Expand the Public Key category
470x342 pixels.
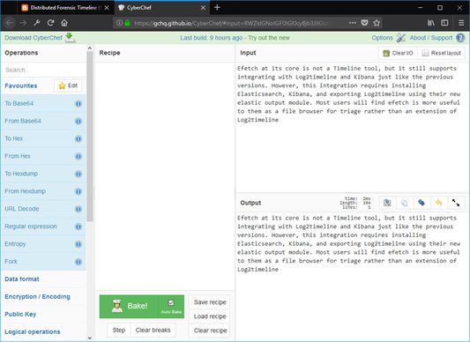20,314
